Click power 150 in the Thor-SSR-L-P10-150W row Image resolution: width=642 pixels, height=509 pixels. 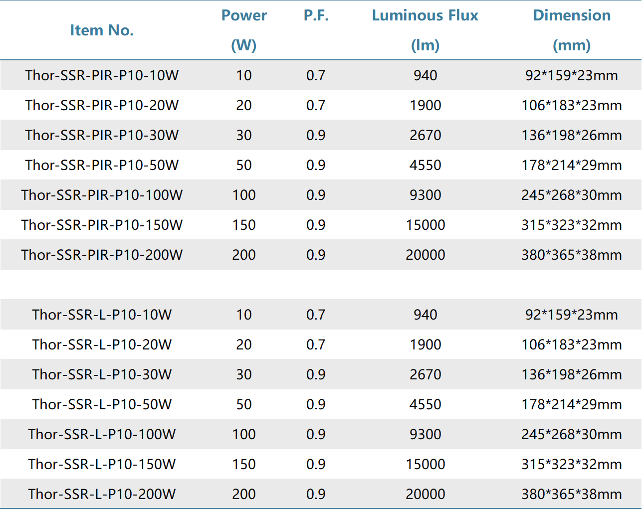click(x=244, y=464)
